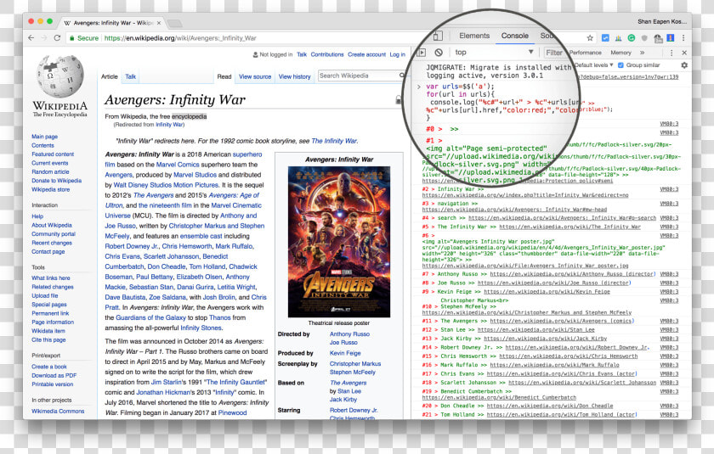Click the Create account link

(366, 54)
